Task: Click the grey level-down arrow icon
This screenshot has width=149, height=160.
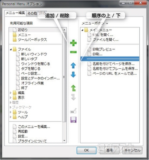Action: 73,97
